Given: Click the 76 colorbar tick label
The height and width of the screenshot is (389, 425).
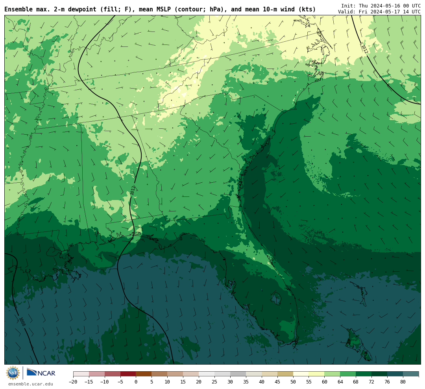Looking at the screenshot, I should [x=388, y=382].
